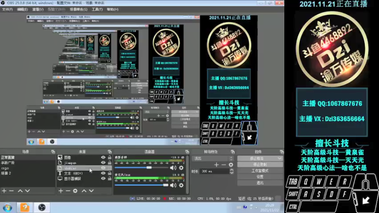Mute the 桌面音频 channel speaker
379x213 pixels.
(173, 168)
